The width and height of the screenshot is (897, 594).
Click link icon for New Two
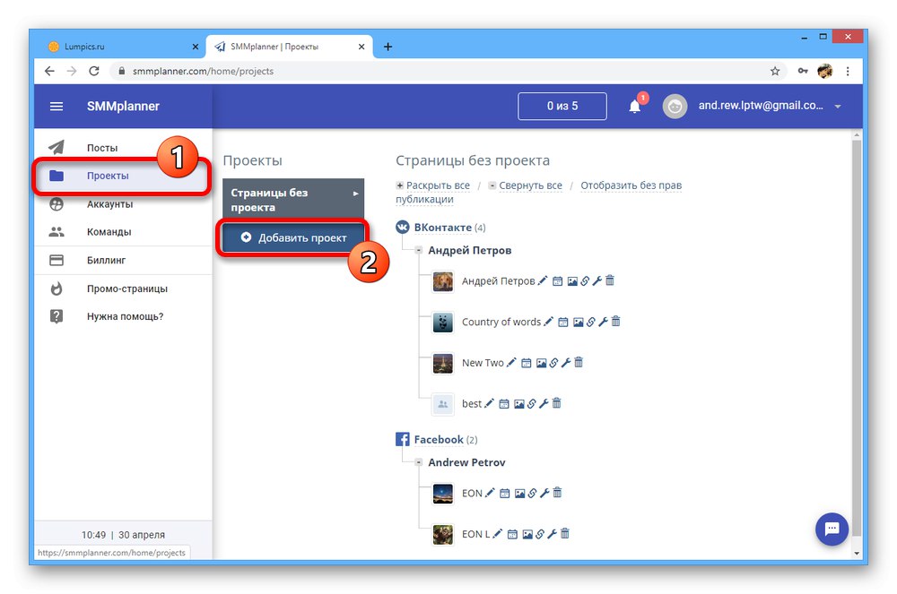click(x=553, y=363)
